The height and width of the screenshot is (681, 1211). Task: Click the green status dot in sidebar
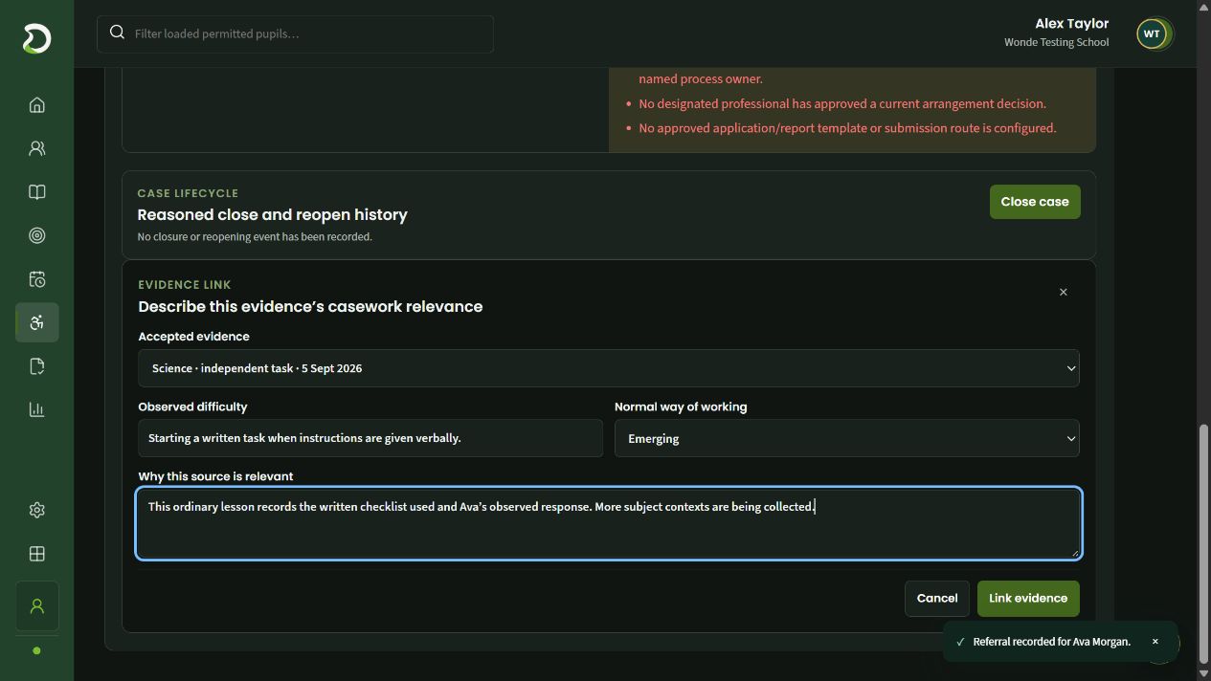[x=36, y=650]
